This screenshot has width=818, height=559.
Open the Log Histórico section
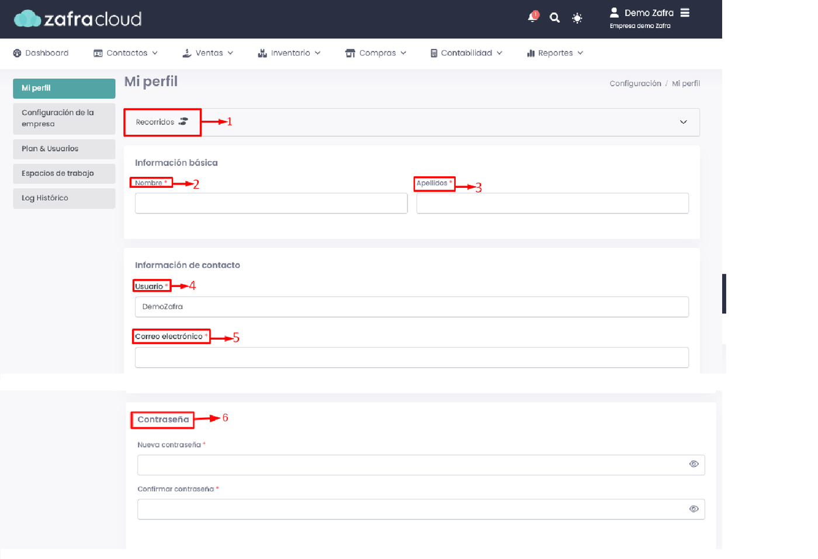pyautogui.click(x=64, y=198)
